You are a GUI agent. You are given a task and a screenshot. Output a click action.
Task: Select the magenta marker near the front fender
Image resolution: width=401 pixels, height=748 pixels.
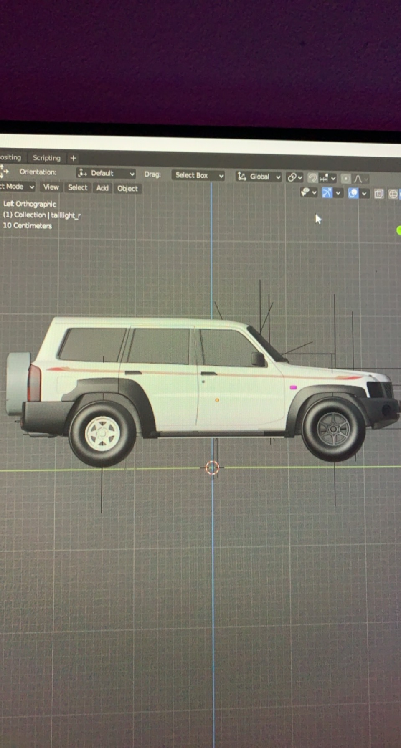(x=293, y=388)
